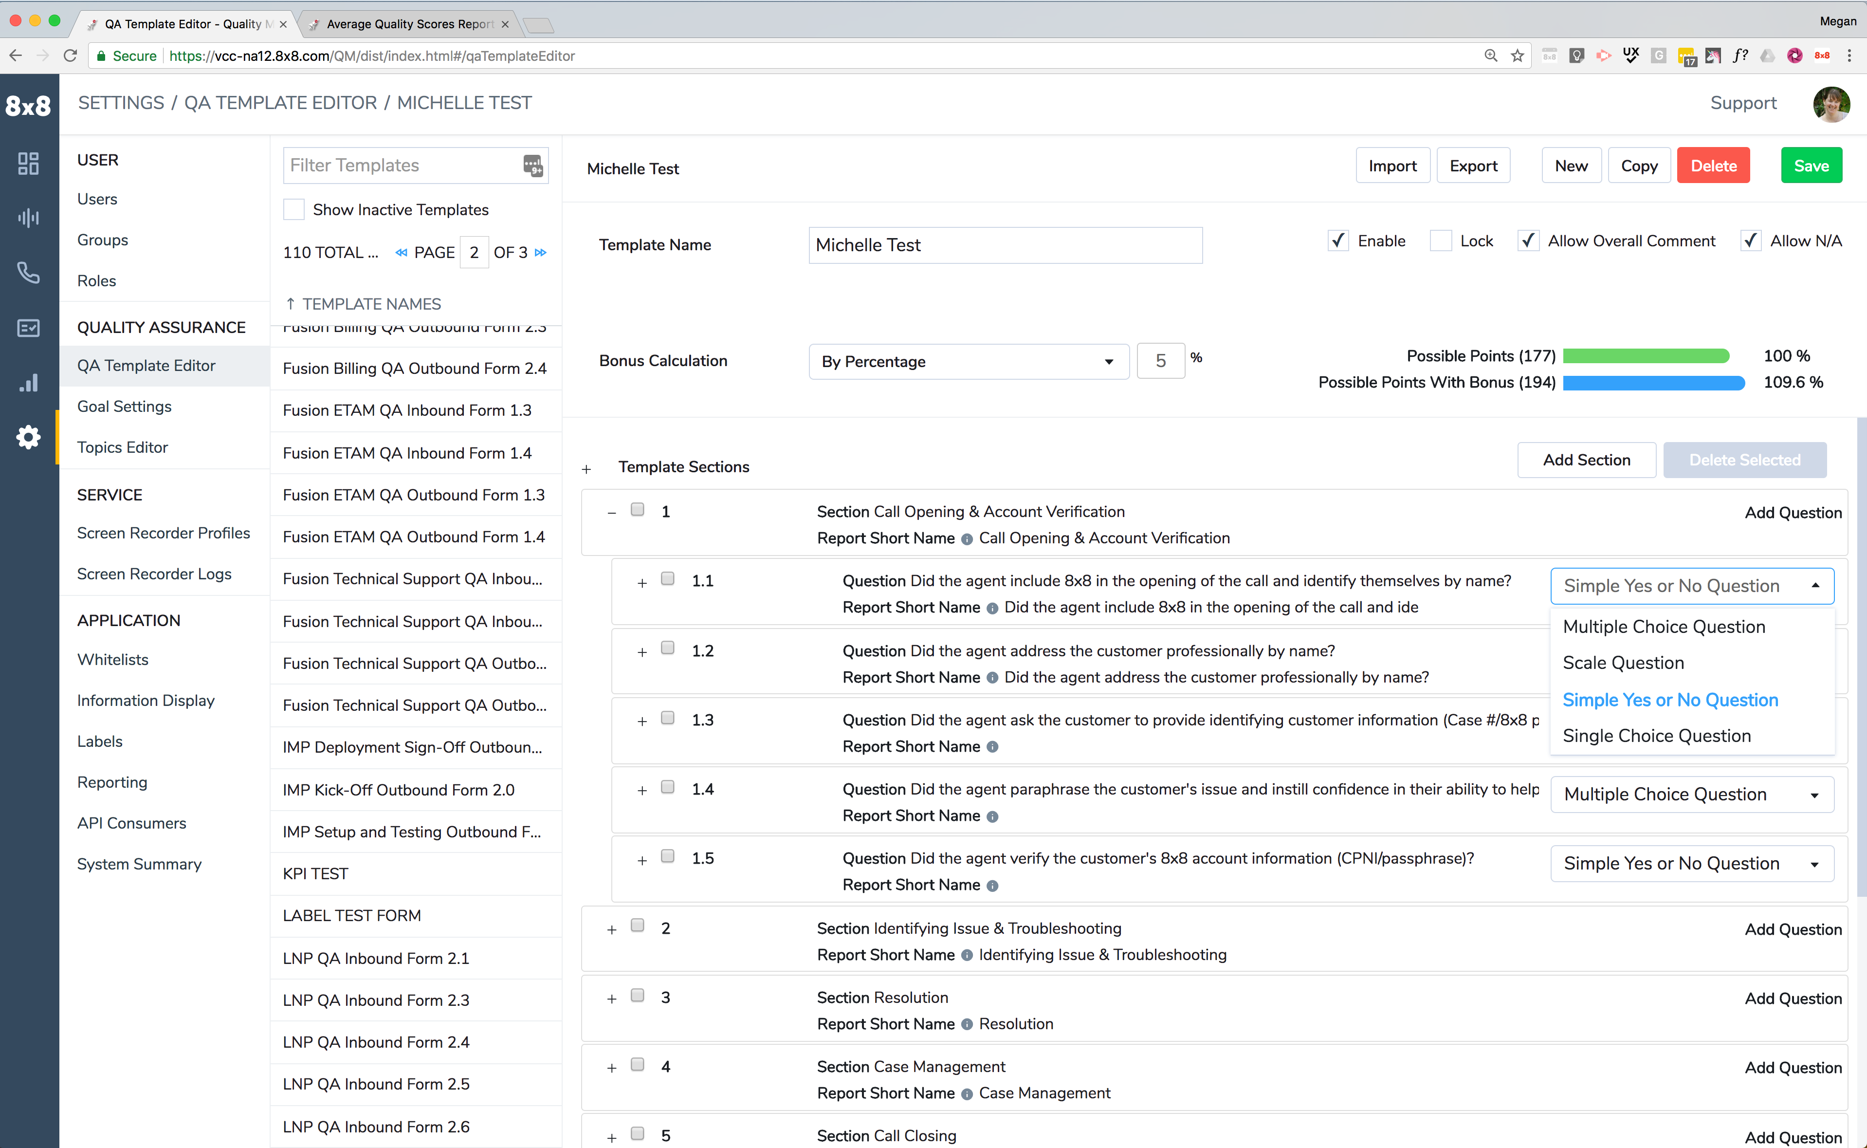Viewport: 1867px width, 1148px height.
Task: Click the sort arrow beside Template Names
Action: coord(290,304)
